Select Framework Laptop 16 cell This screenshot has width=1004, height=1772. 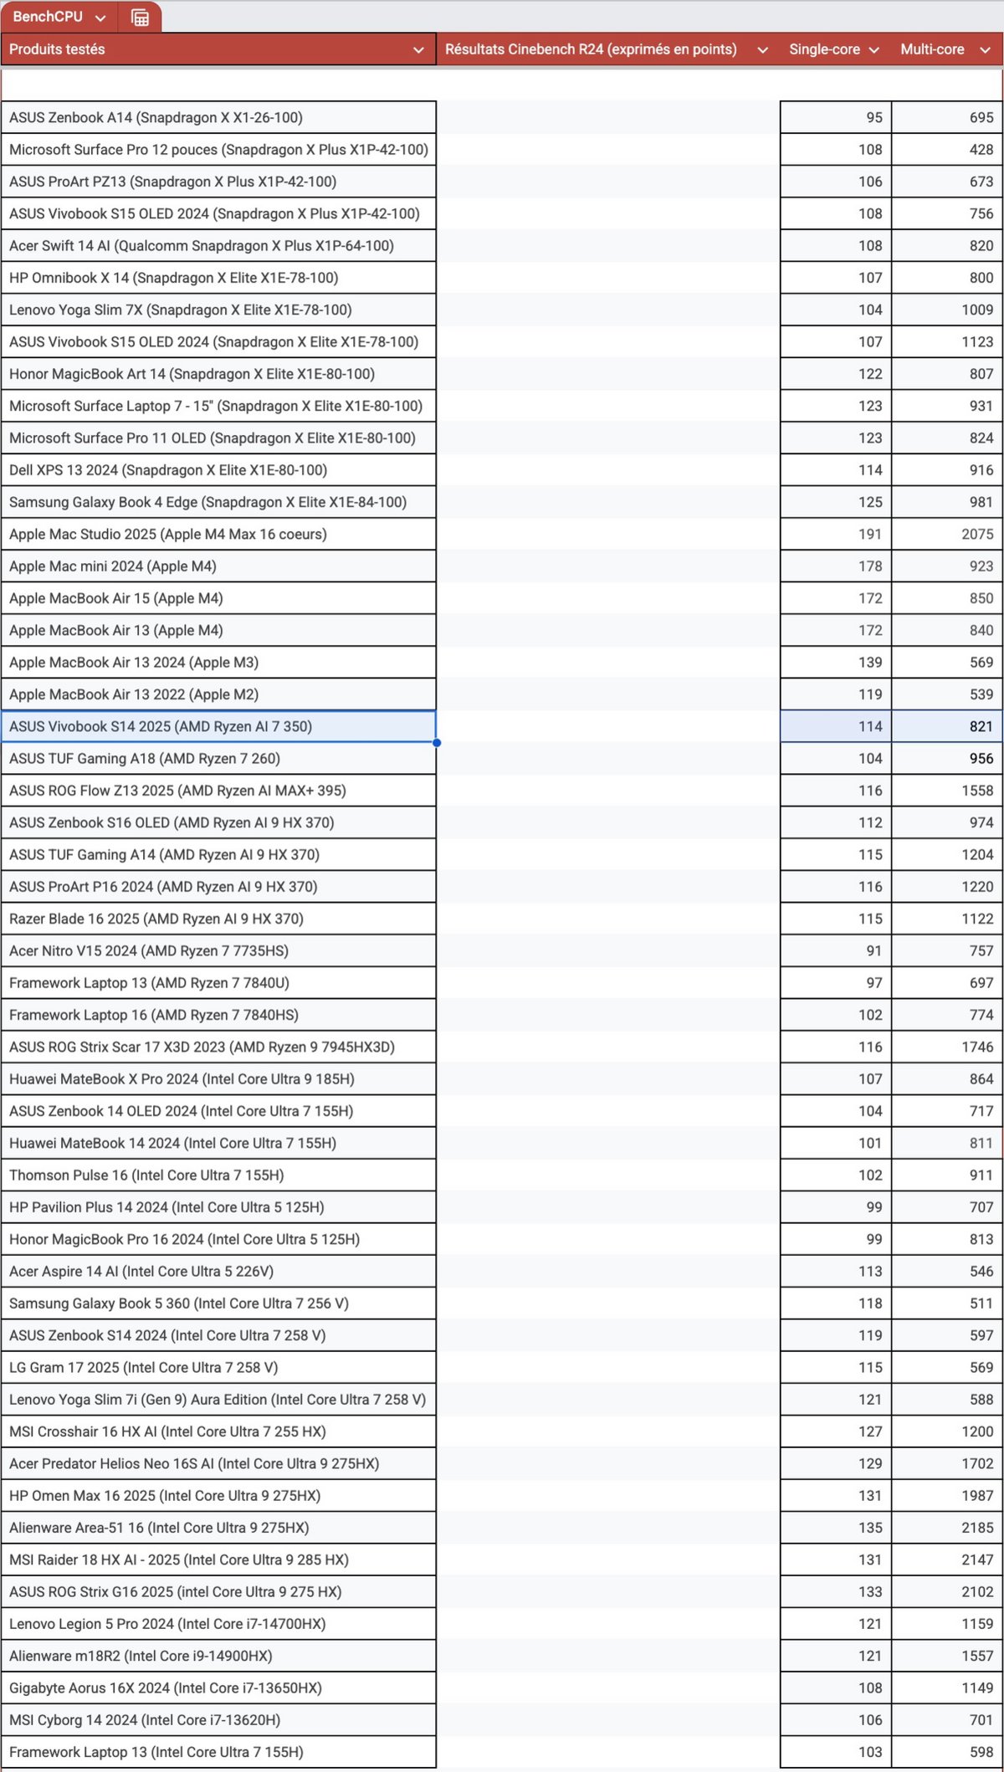pos(218,1015)
